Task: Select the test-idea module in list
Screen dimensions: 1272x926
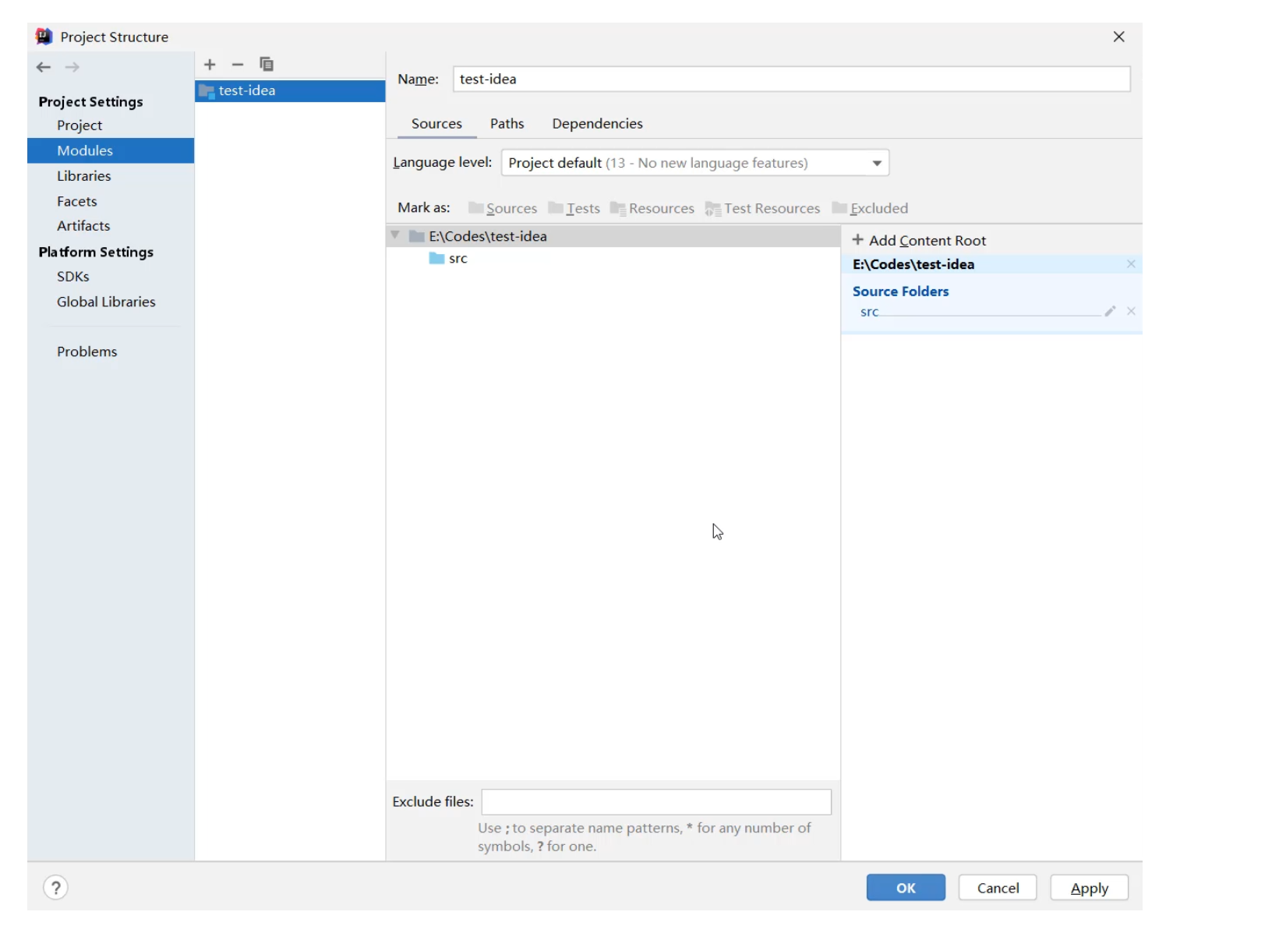Action: [x=290, y=90]
